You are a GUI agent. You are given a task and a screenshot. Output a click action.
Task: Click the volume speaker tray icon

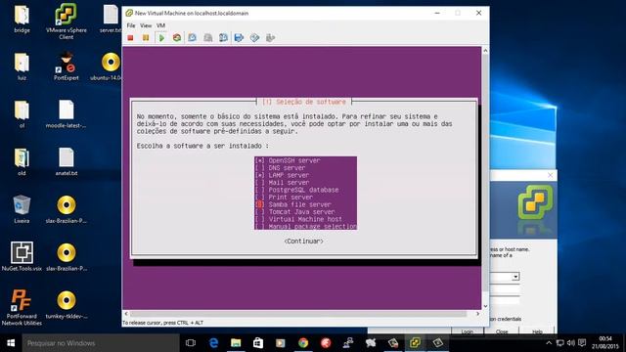tap(571, 343)
